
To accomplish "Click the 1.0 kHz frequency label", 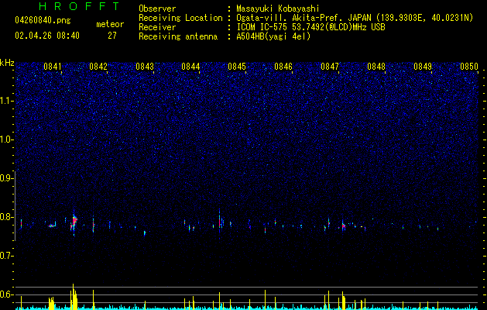I will tap(6, 139).
